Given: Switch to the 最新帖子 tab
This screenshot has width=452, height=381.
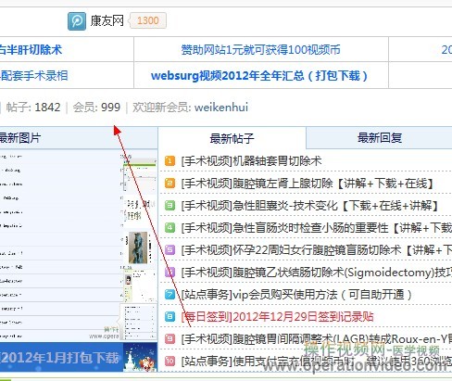Looking at the screenshot, I should tap(232, 138).
